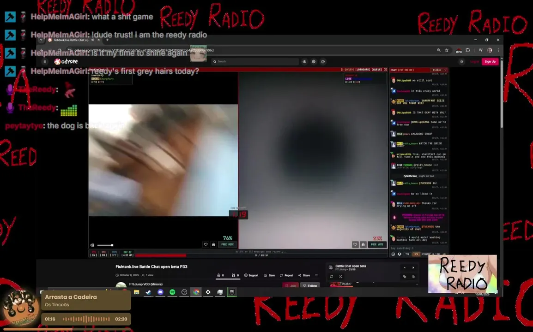This screenshot has height=332, width=533.
Task: Click the Odysee upload cloud icon
Action: 304,61
